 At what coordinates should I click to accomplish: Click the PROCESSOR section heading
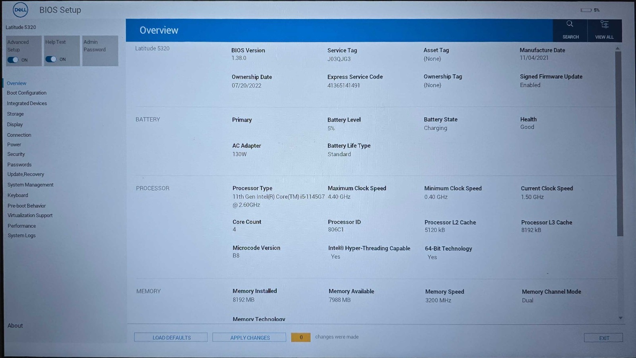pos(153,188)
